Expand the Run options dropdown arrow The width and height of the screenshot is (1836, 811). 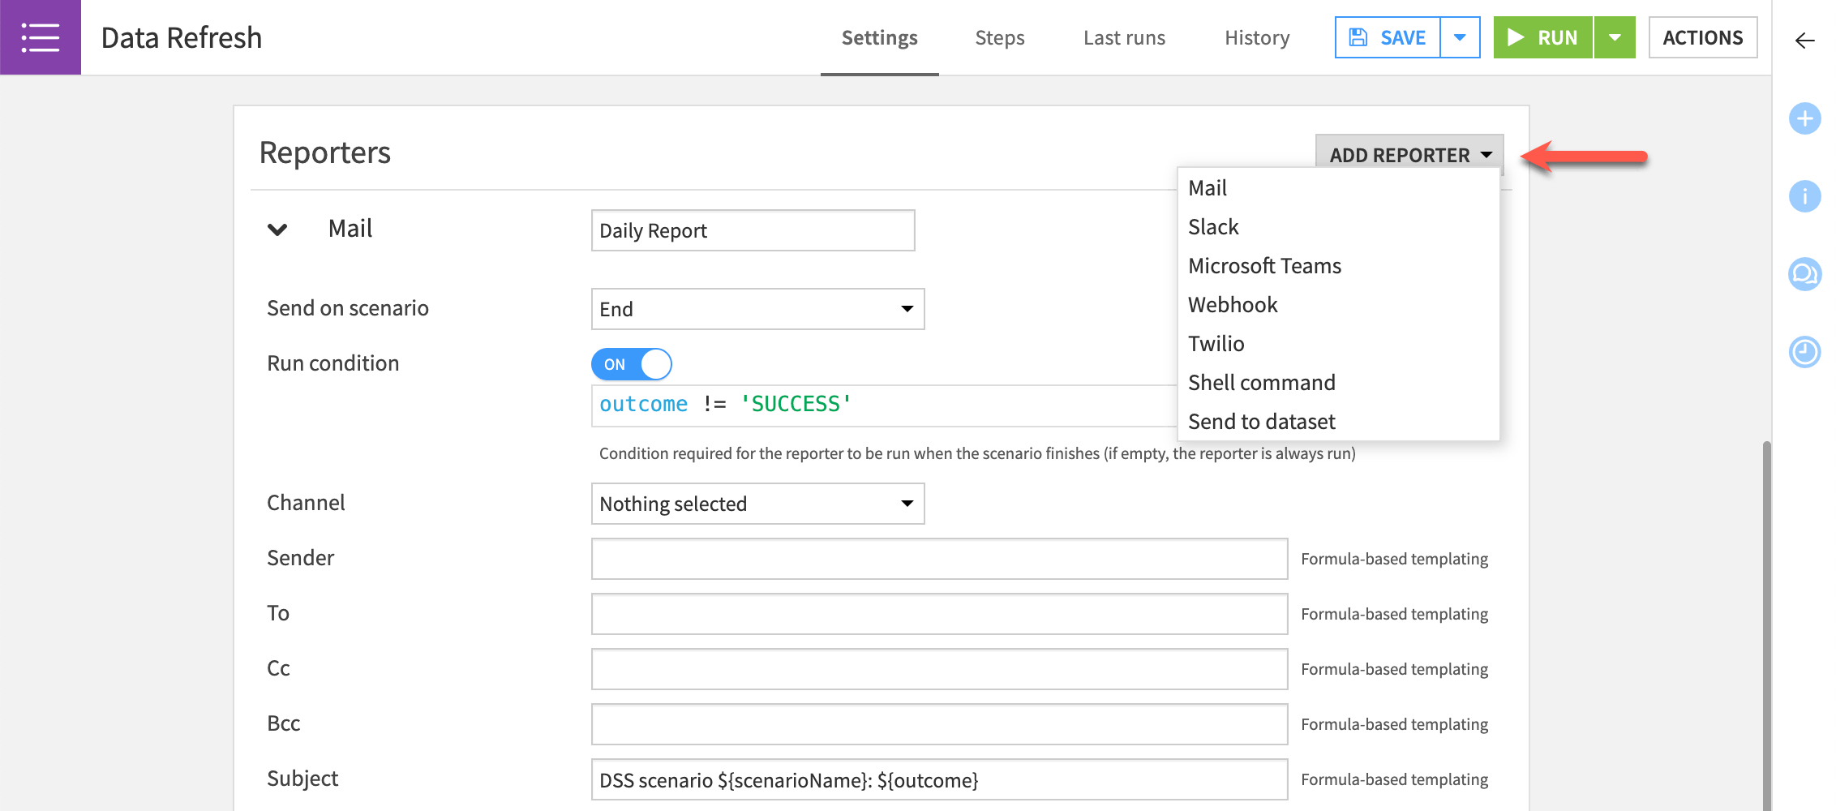1615,37
